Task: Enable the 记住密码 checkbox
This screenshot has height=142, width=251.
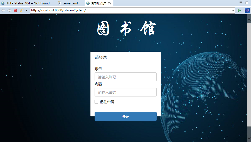Action: click(96, 102)
